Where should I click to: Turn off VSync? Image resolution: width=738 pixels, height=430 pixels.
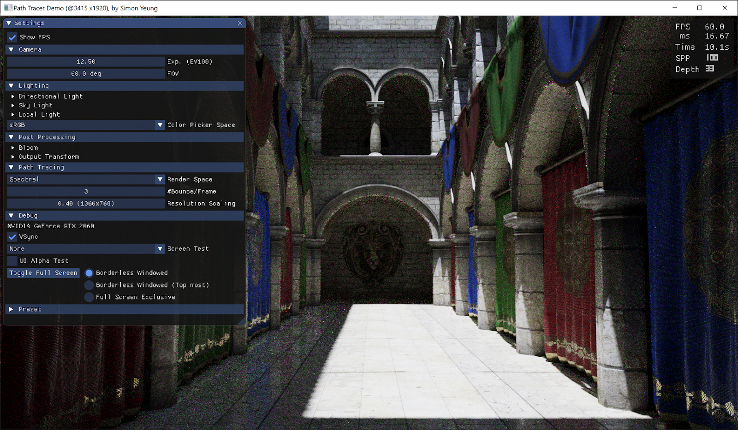[x=12, y=237]
